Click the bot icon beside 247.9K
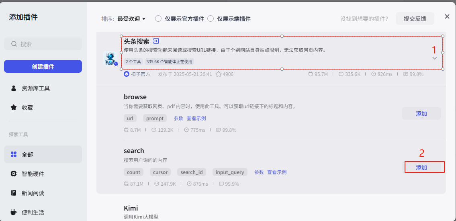Screen dimensions: 456x221 tap(157, 184)
